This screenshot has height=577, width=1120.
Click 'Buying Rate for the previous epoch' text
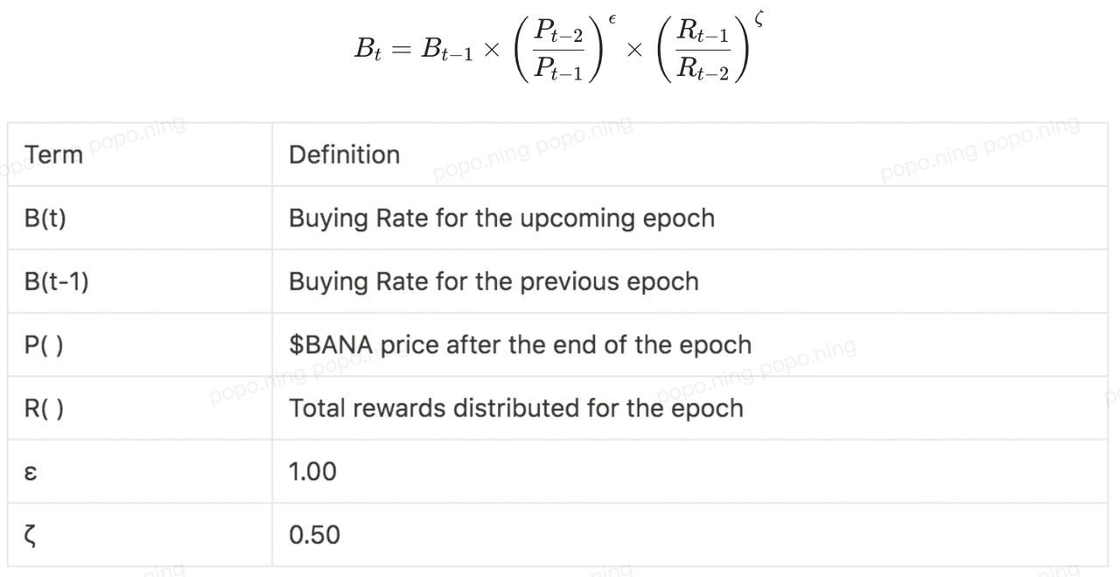point(493,282)
